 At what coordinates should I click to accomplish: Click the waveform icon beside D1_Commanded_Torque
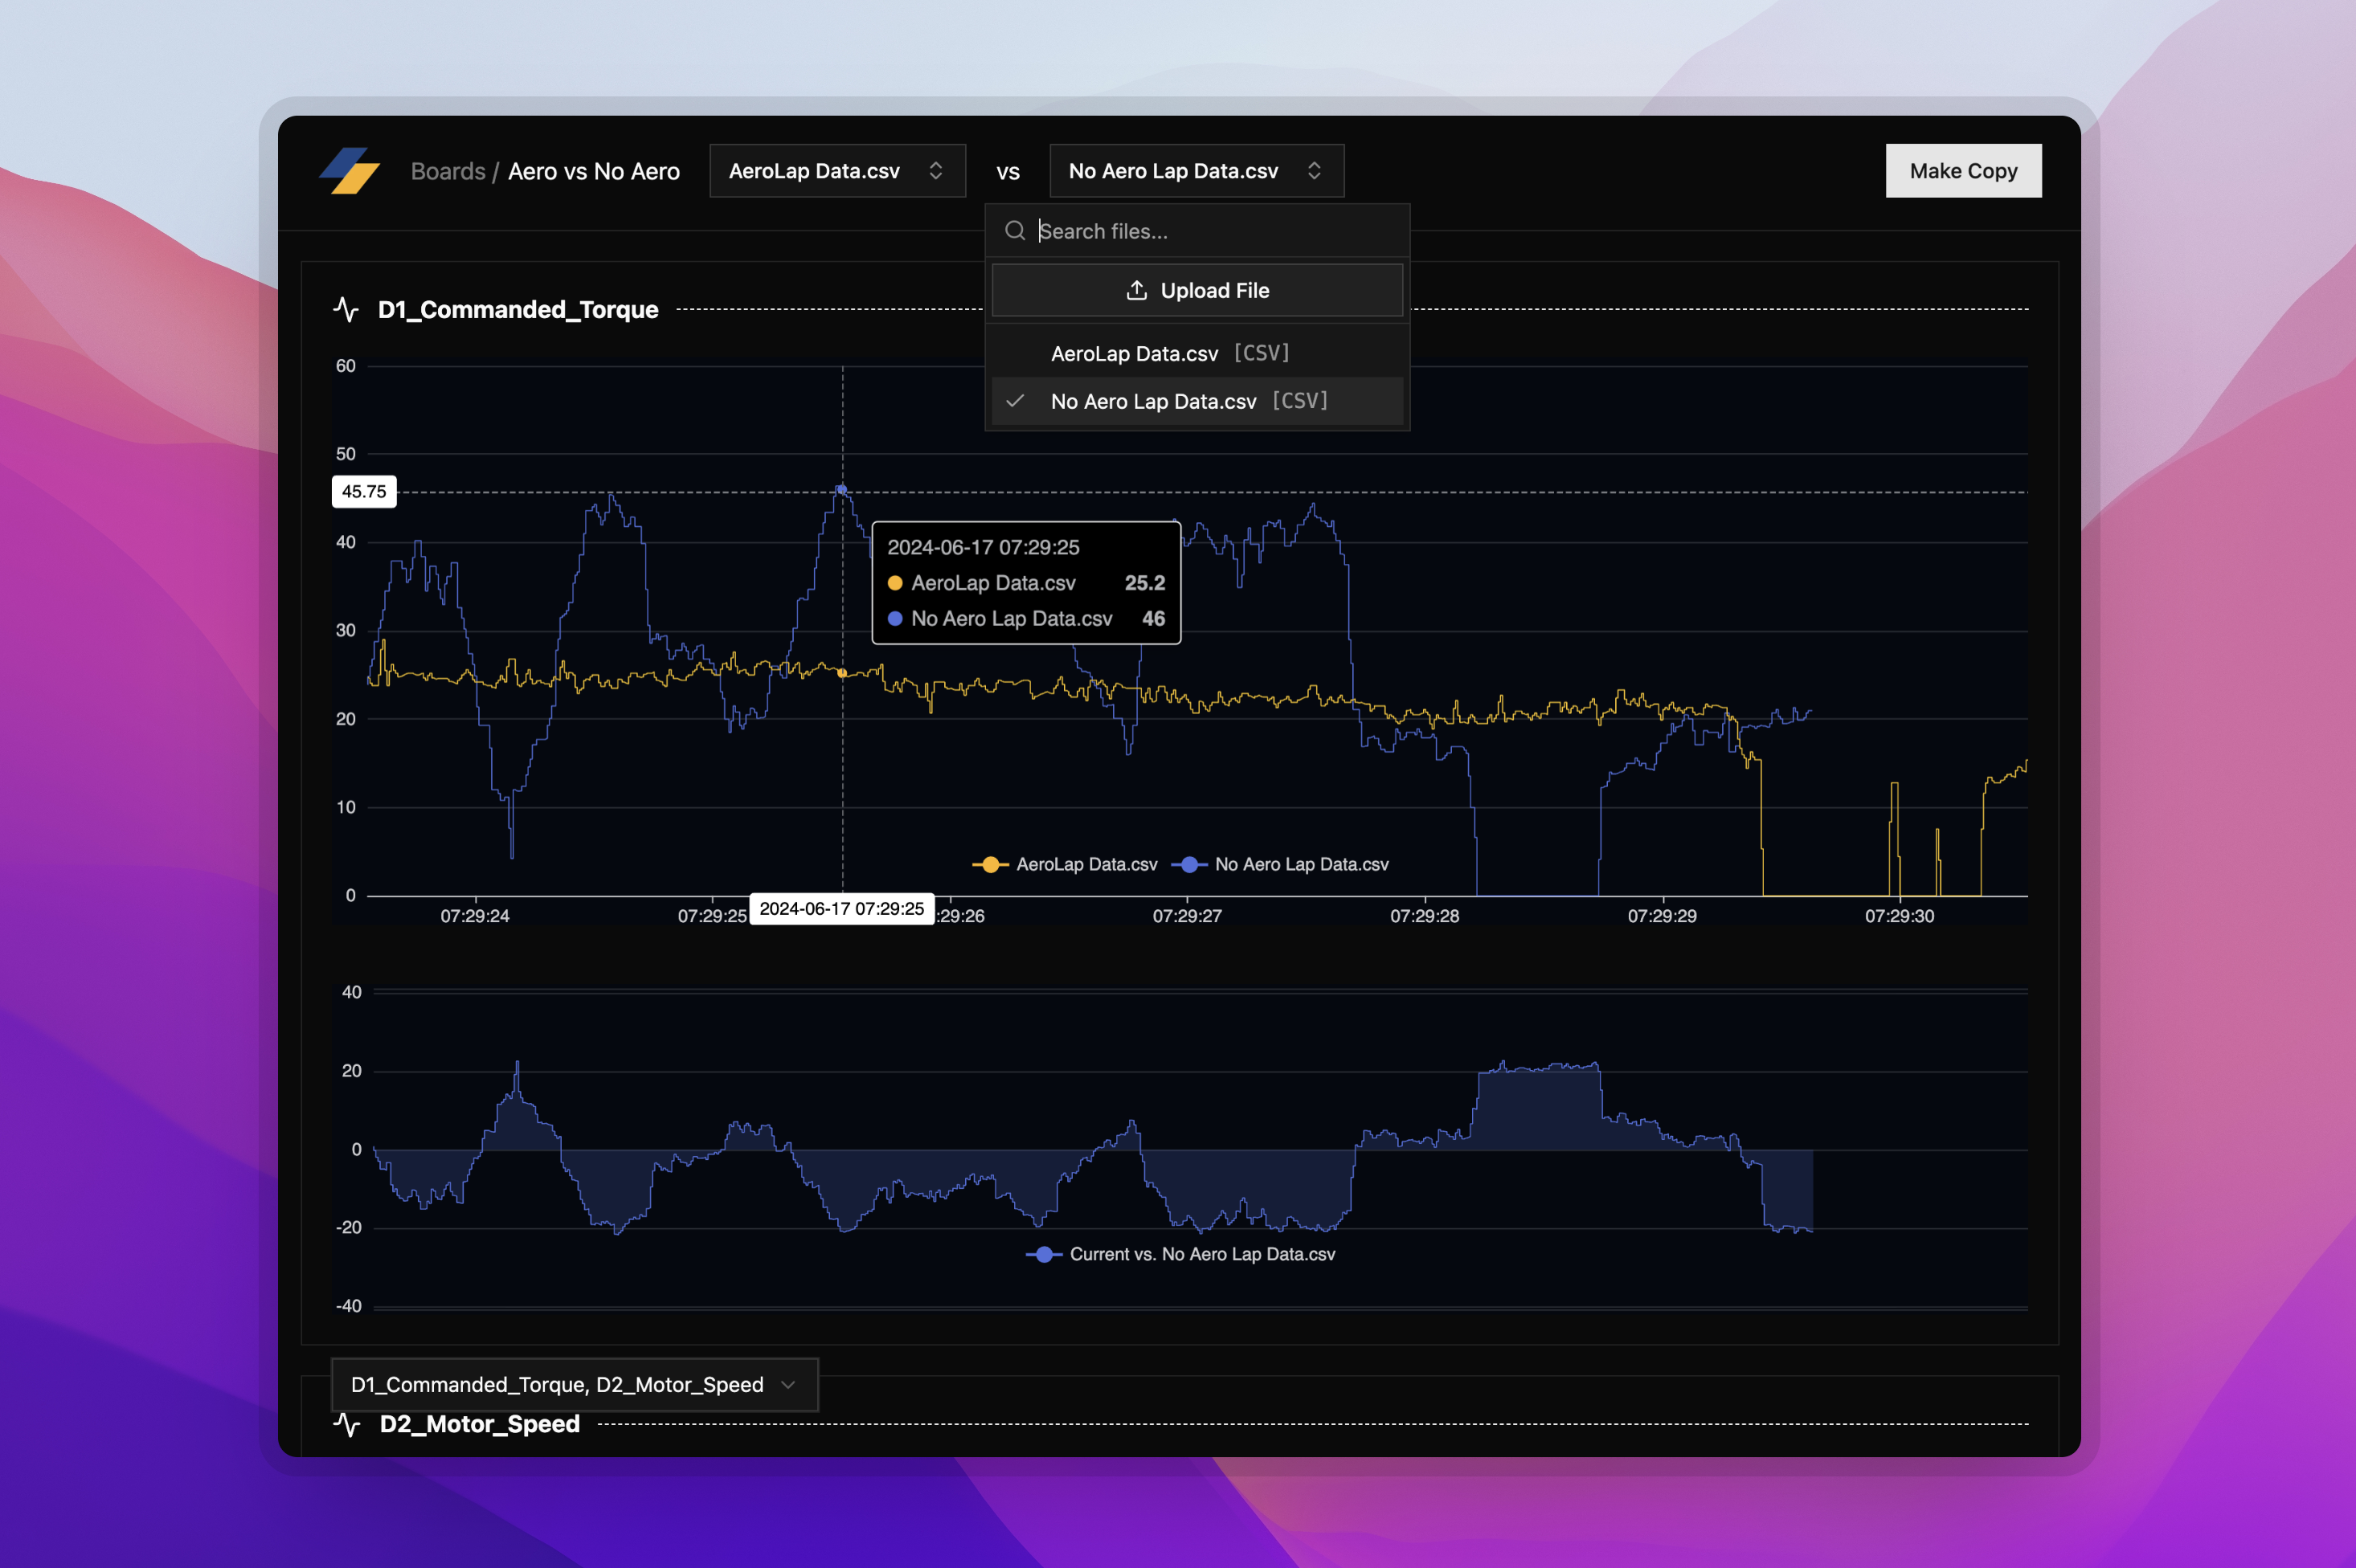[346, 309]
